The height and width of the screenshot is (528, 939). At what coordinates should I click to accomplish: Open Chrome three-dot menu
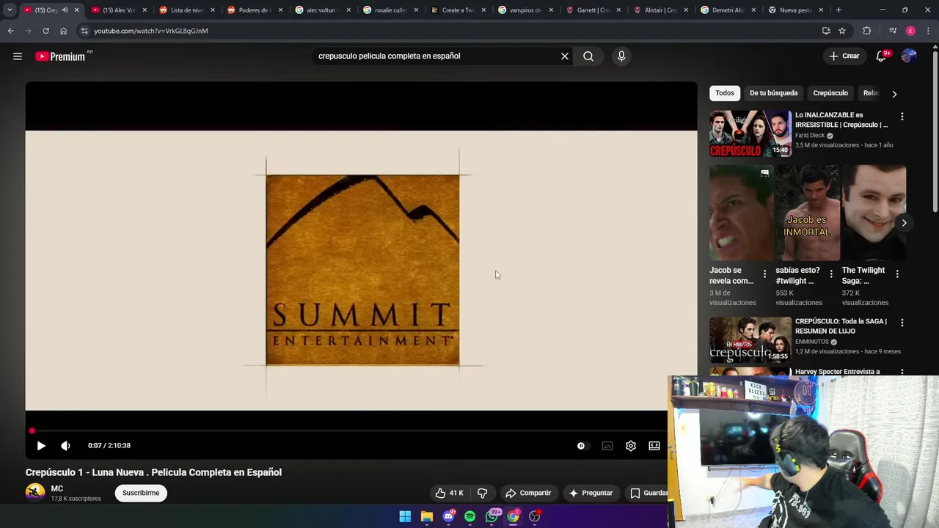[929, 31]
